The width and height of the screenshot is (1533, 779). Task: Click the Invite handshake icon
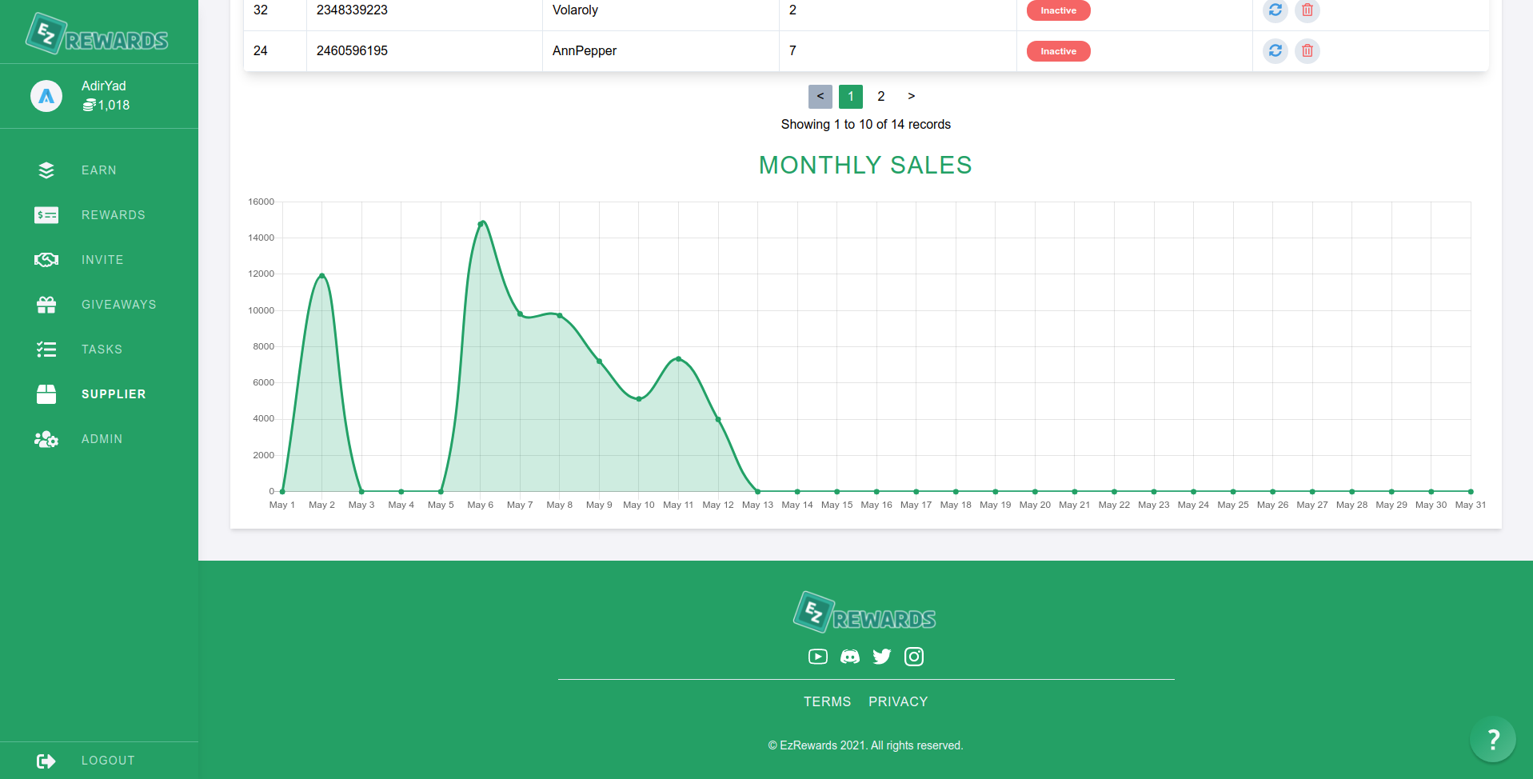pos(46,260)
